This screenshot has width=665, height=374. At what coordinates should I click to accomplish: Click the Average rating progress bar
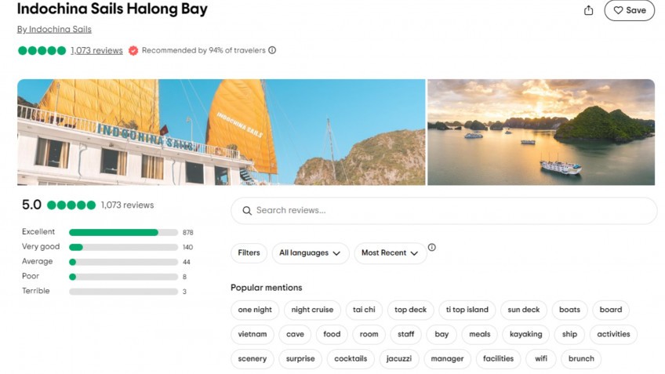click(x=123, y=262)
